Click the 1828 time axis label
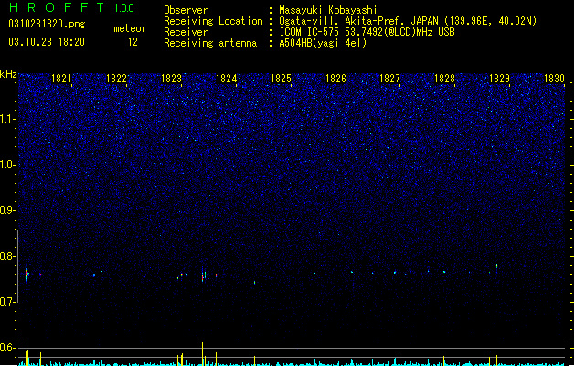 point(444,79)
